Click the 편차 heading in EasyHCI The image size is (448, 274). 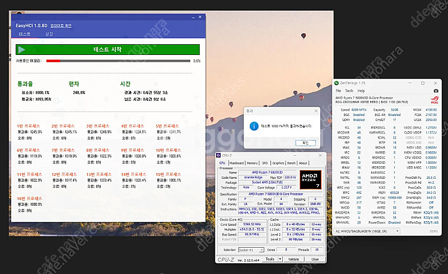point(74,84)
